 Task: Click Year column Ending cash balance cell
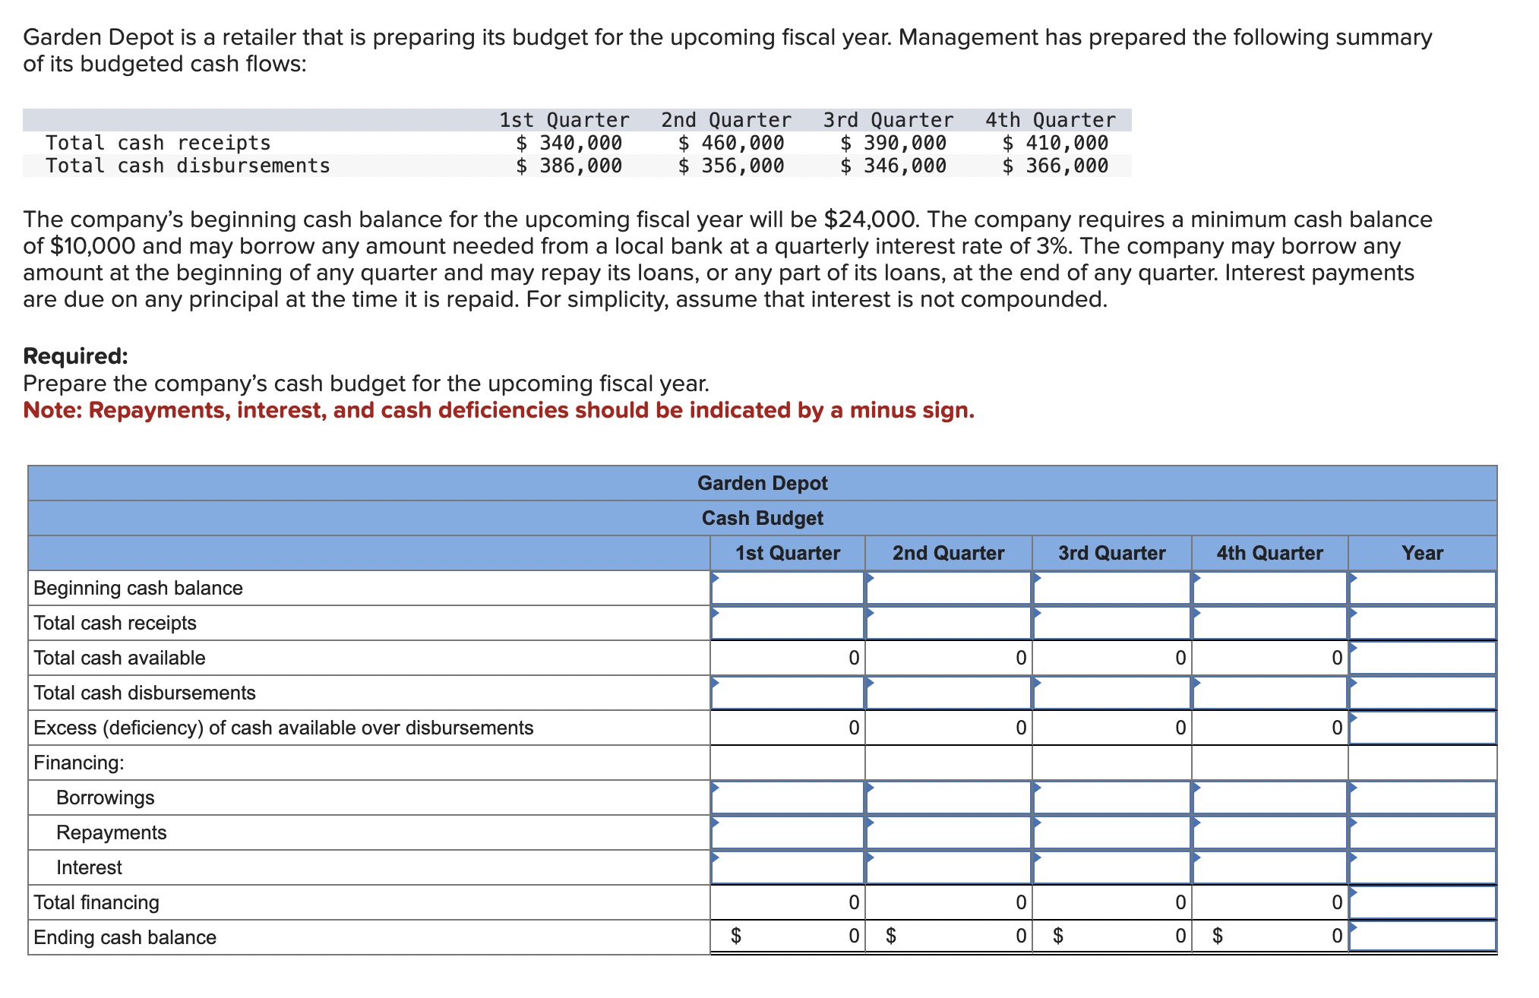[1422, 936]
